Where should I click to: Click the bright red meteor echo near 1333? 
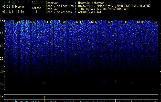pyautogui.click(x=45, y=82)
